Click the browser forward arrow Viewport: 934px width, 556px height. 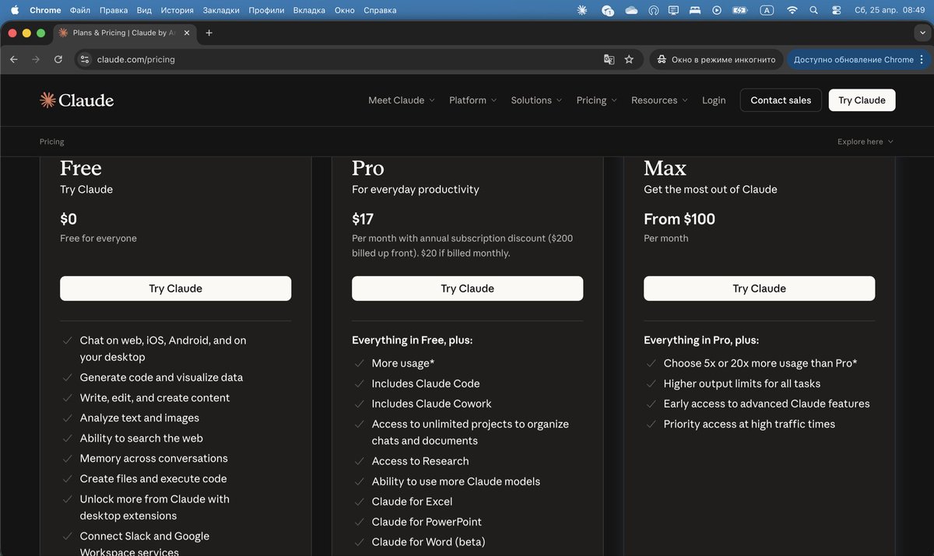pos(36,59)
